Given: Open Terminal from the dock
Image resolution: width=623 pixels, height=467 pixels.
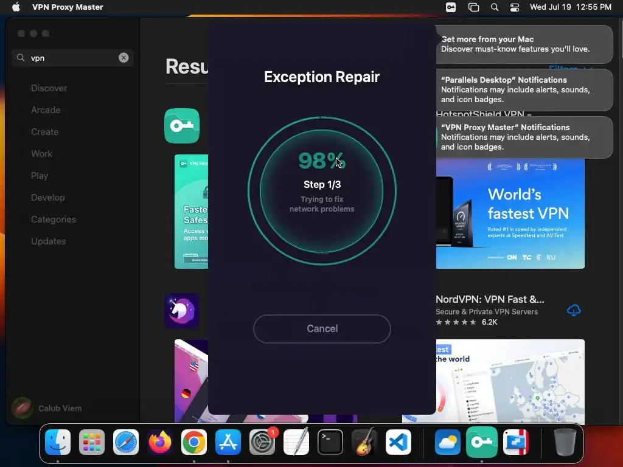Looking at the screenshot, I should [330, 442].
